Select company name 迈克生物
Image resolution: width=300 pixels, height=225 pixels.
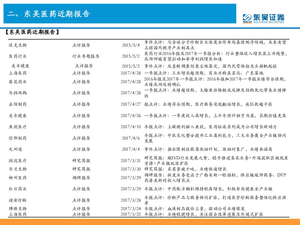click(x=18, y=45)
